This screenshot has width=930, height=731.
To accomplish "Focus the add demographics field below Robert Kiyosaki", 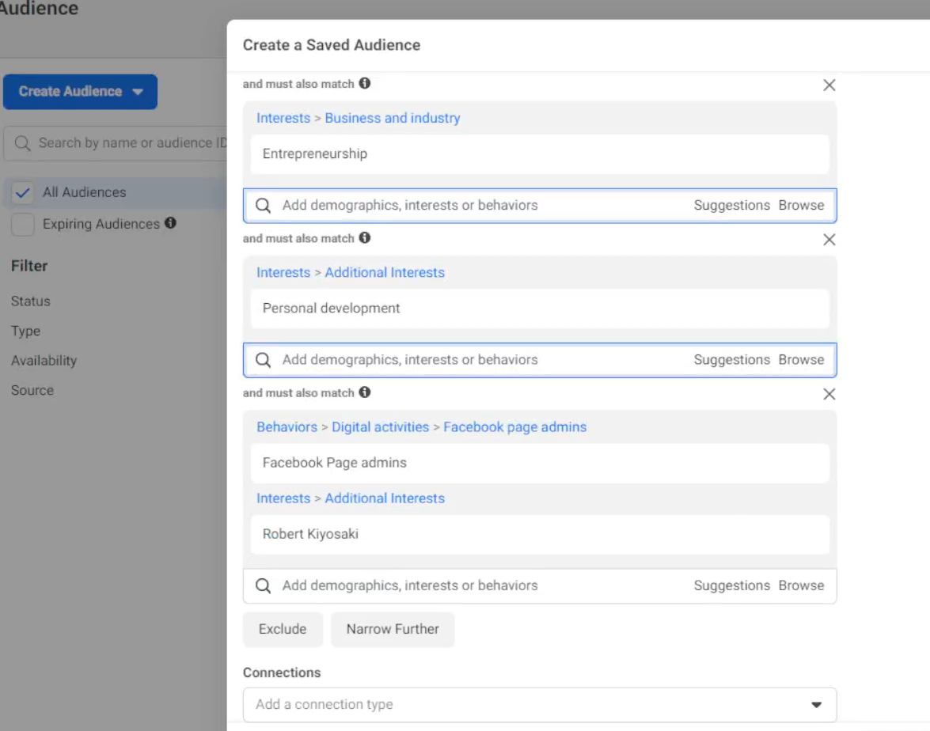I will 540,585.
